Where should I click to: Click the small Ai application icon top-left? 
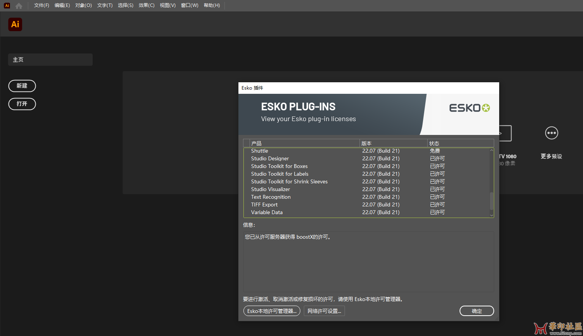(7, 5)
